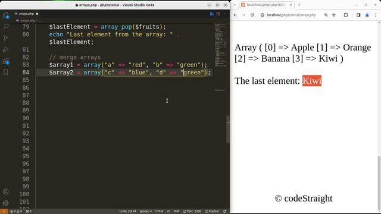
Task: Click the echo keyword on line 80
Action: (x=56, y=34)
